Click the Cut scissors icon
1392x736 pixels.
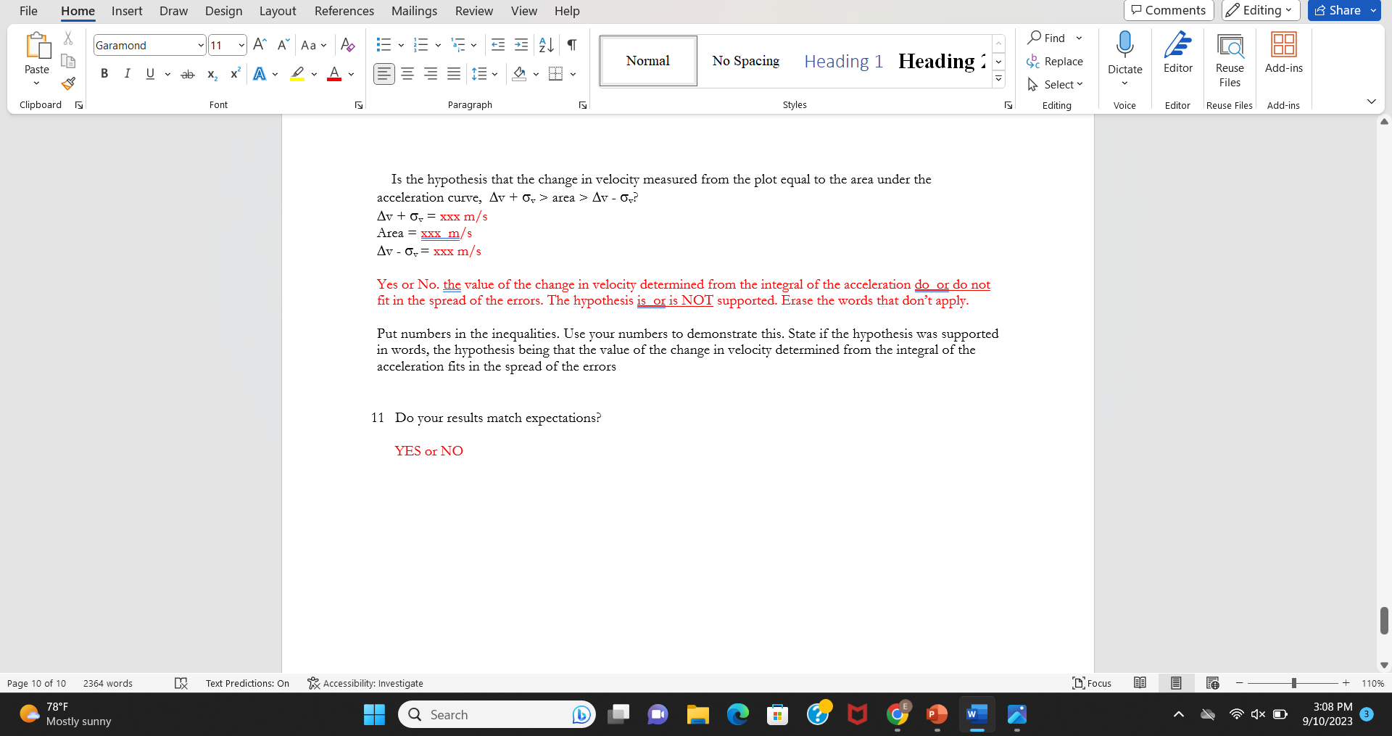[x=68, y=38]
